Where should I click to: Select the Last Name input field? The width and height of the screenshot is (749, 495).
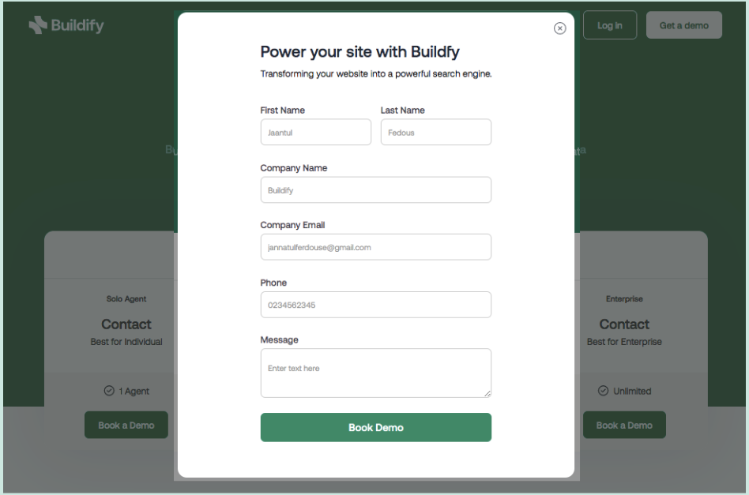pos(435,132)
